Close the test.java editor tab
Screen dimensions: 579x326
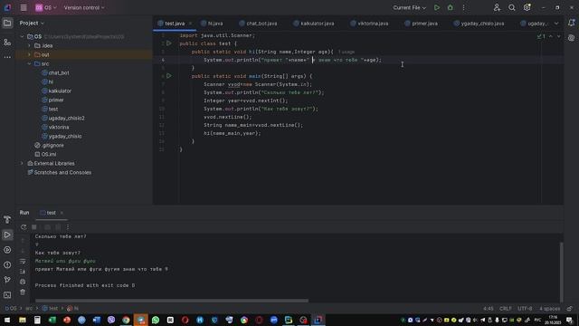click(x=190, y=24)
